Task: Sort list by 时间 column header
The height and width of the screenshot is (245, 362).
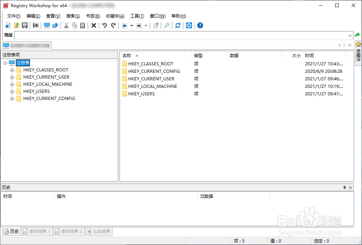Action: (x=324, y=55)
